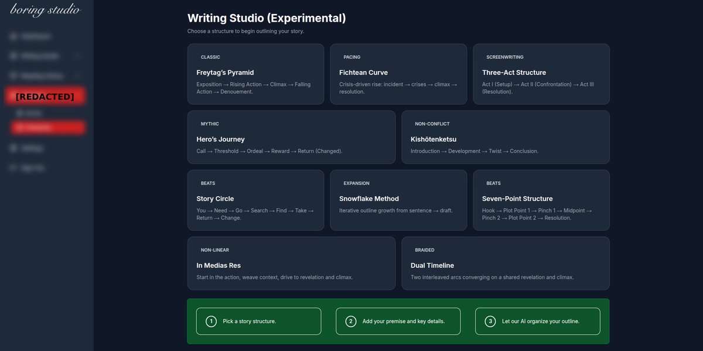Screen dimensions: 703x351
Task: Click the SCREENWRITING tag label
Action: [505, 57]
